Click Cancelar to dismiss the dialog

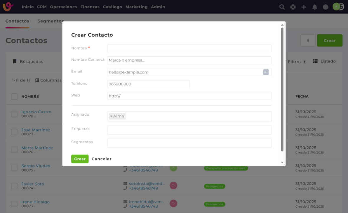click(x=101, y=159)
